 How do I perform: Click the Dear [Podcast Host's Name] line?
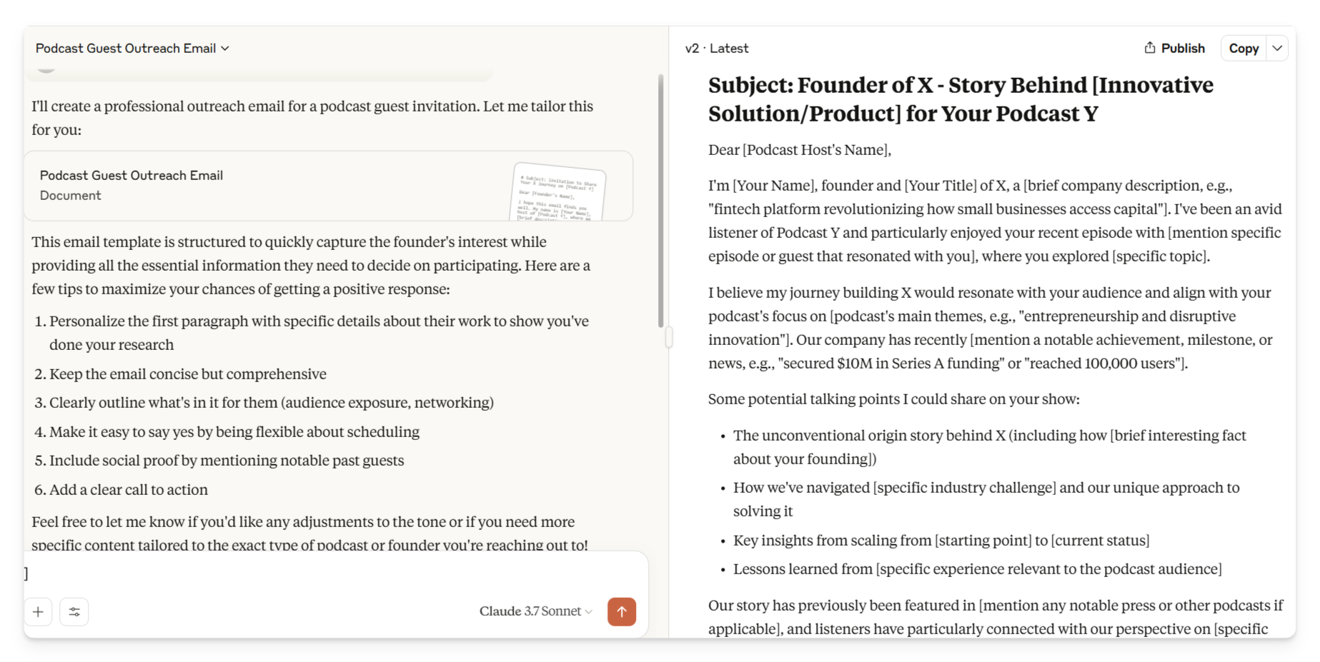(x=800, y=150)
